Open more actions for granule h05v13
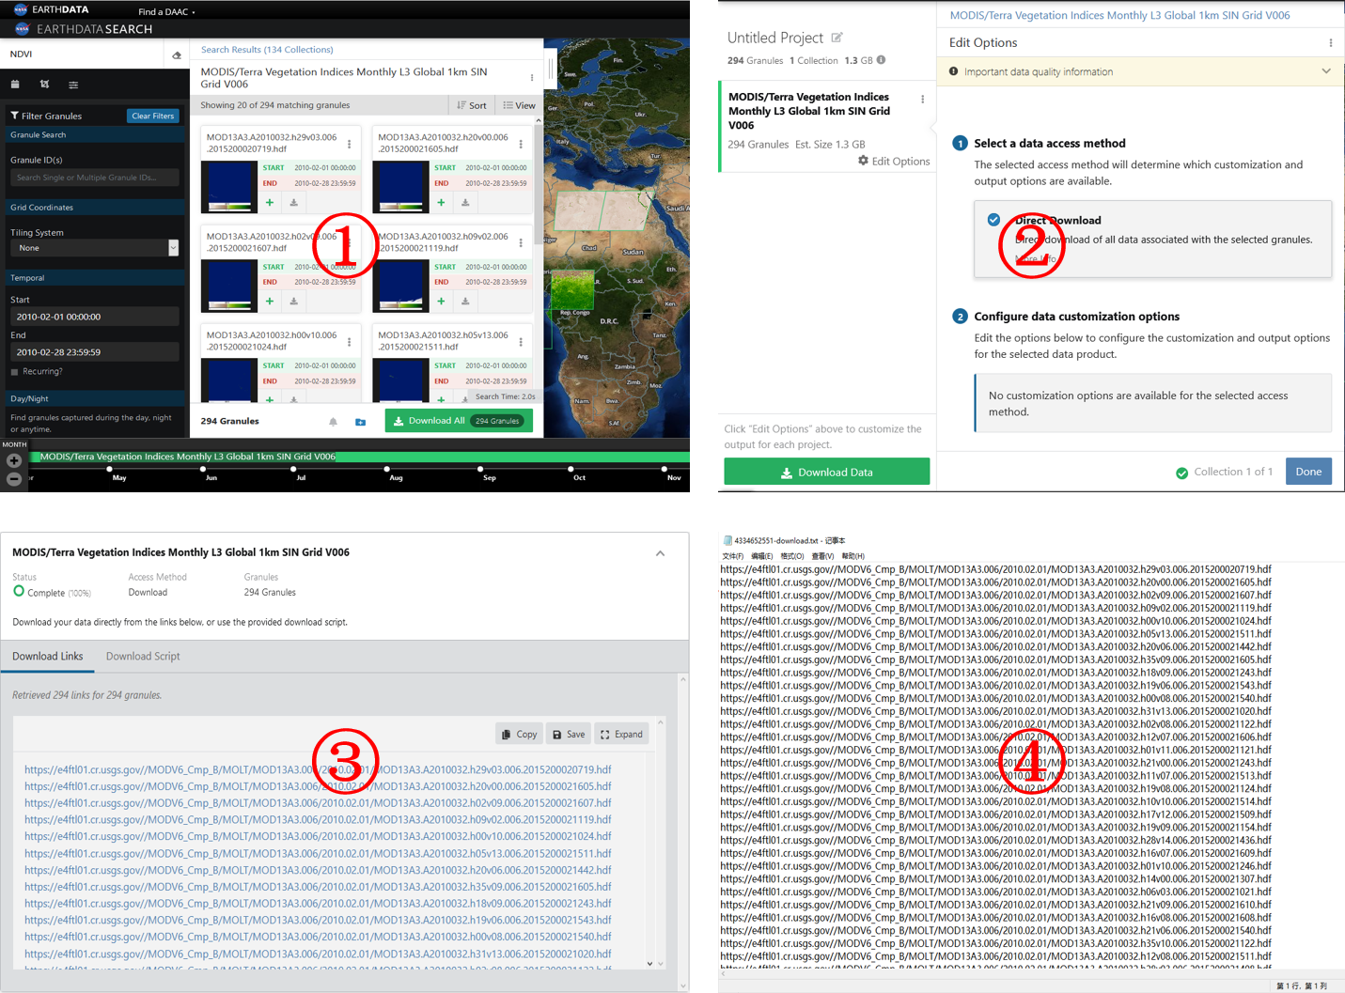The height and width of the screenshot is (993, 1345). (x=521, y=342)
